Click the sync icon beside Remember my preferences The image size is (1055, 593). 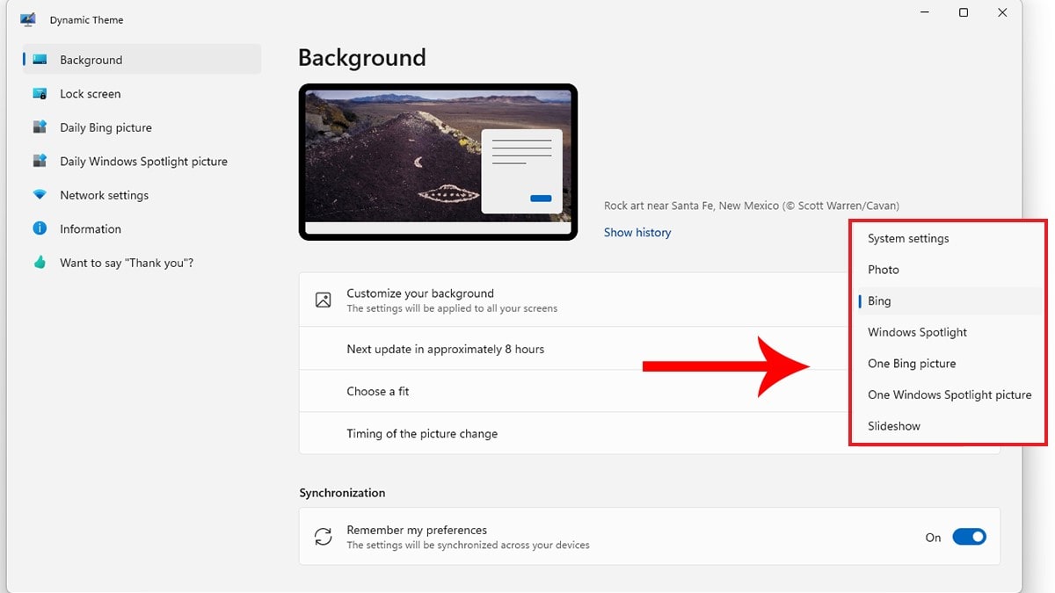pyautogui.click(x=324, y=536)
